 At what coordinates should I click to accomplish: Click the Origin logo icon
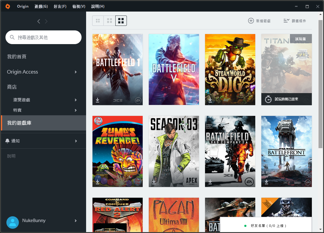click(8, 6)
